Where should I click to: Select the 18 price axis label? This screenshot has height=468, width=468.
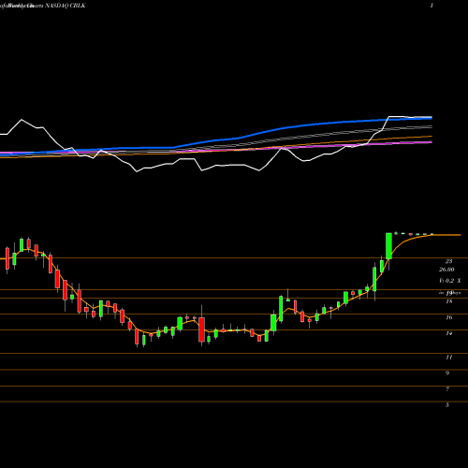point(449,301)
